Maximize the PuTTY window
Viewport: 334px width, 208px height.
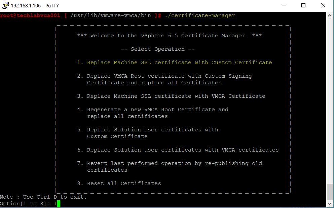click(x=303, y=5)
